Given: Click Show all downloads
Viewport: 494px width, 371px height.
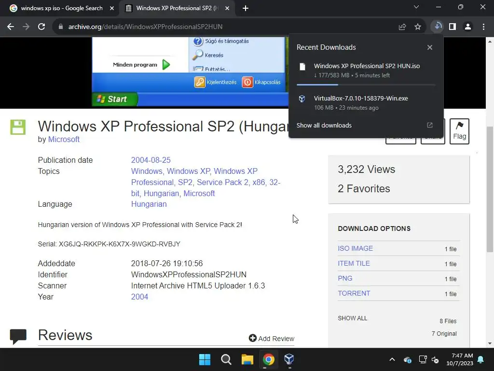Looking at the screenshot, I should pos(324,125).
